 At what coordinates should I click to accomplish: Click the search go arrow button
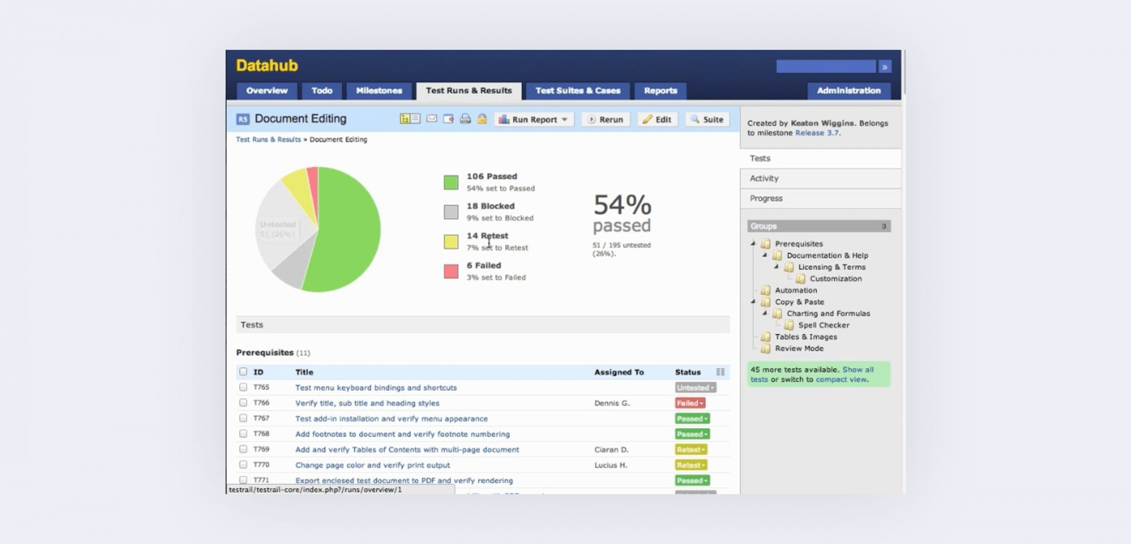click(x=884, y=67)
